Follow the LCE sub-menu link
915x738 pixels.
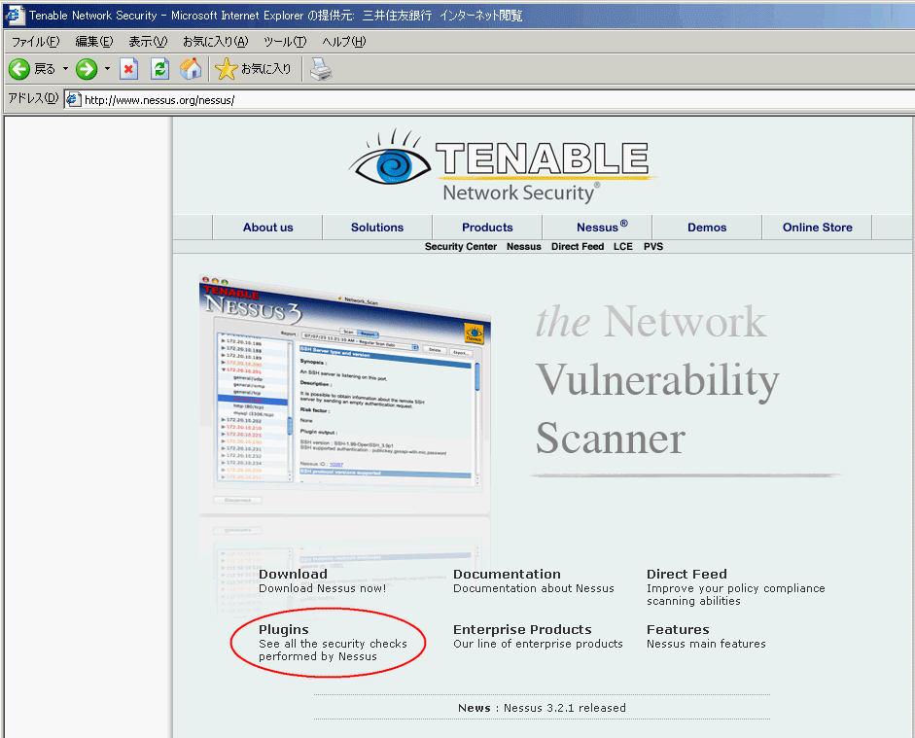point(622,247)
